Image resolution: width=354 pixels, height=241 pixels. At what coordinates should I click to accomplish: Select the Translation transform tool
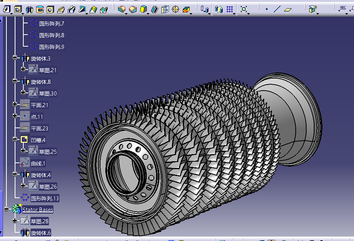tap(204, 9)
